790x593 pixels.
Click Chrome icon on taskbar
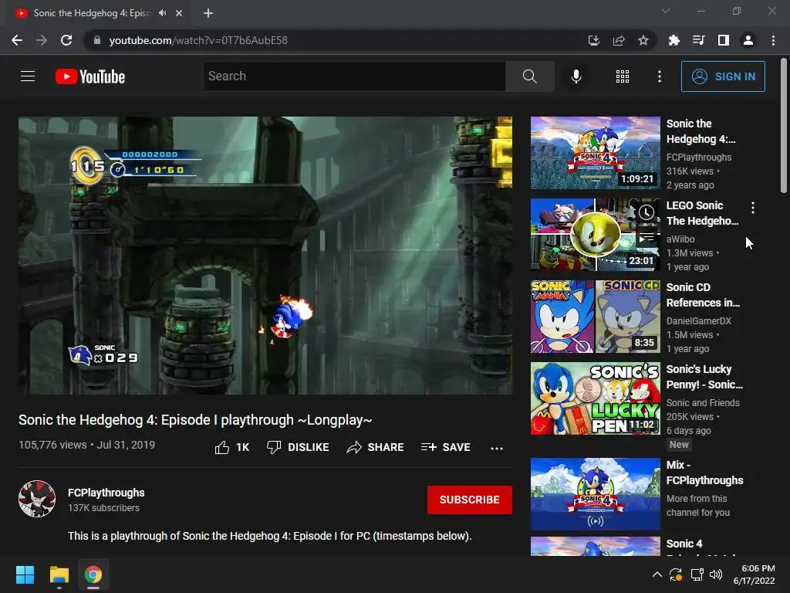click(93, 574)
